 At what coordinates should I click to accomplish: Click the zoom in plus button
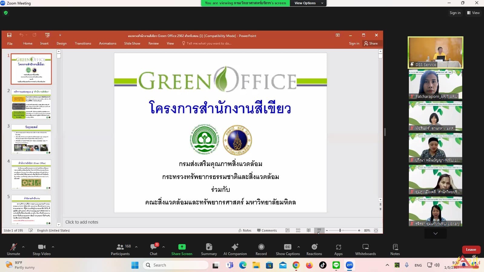(x=359, y=231)
